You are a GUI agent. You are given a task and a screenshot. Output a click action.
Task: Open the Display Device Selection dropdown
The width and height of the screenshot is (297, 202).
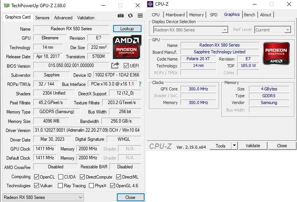point(191,30)
